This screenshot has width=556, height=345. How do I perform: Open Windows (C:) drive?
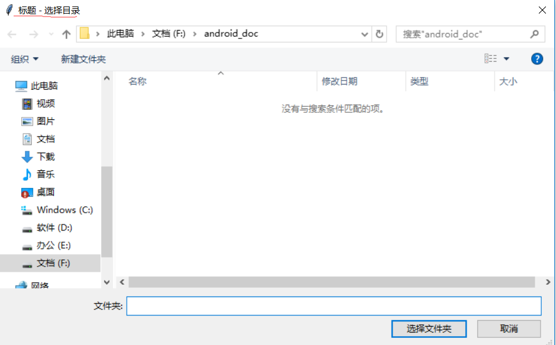click(x=65, y=210)
